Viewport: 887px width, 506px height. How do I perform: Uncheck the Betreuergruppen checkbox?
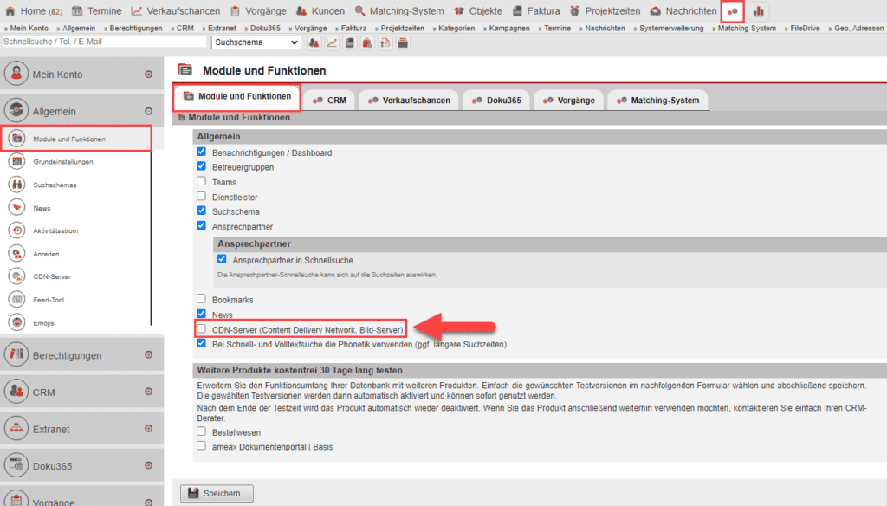pos(201,167)
